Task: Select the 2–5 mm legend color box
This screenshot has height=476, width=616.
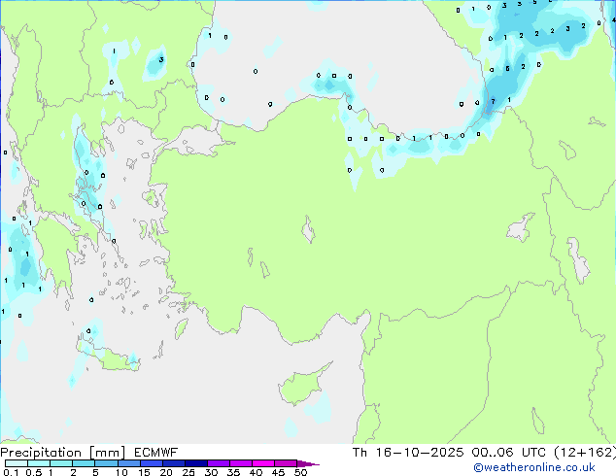Action: click(84, 463)
